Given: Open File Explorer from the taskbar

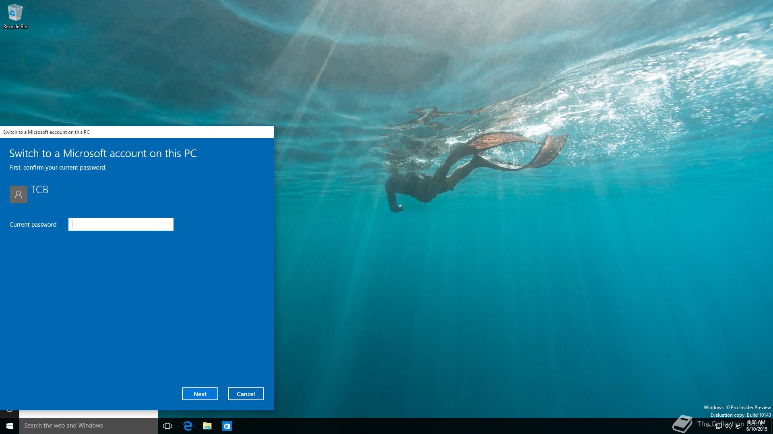Looking at the screenshot, I should point(207,426).
